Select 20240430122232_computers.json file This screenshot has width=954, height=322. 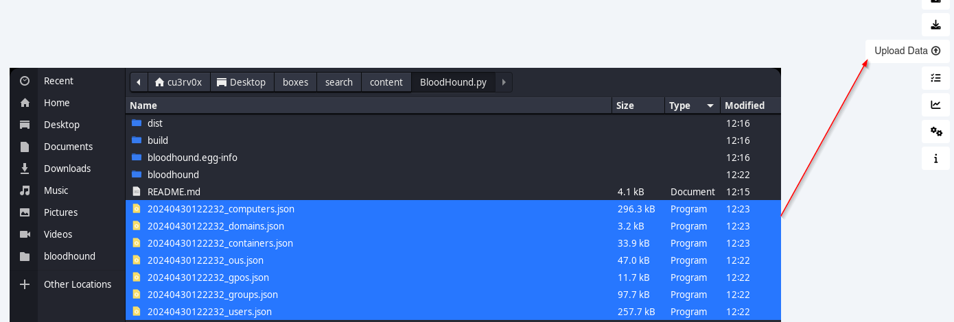(x=454, y=209)
